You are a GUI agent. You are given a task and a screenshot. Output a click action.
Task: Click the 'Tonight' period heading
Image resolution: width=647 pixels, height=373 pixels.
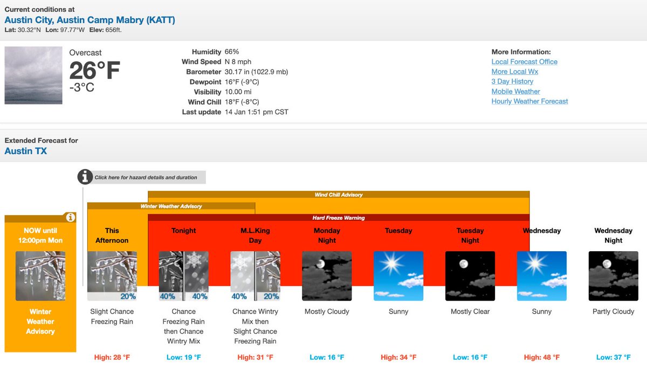(x=184, y=231)
